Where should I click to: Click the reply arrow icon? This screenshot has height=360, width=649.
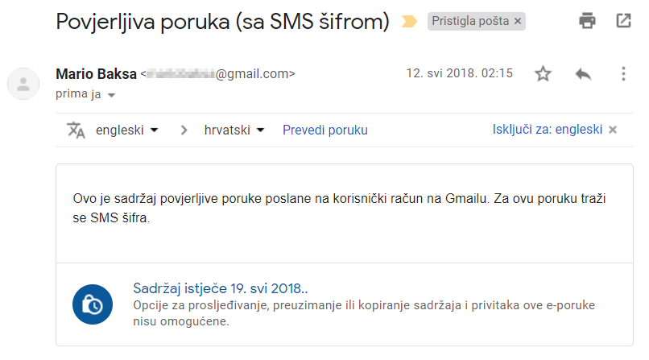coord(583,74)
